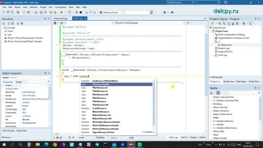Click the RAD Studio taskbar icon
This screenshot has width=263, height=148.
pyautogui.click(x=131, y=144)
